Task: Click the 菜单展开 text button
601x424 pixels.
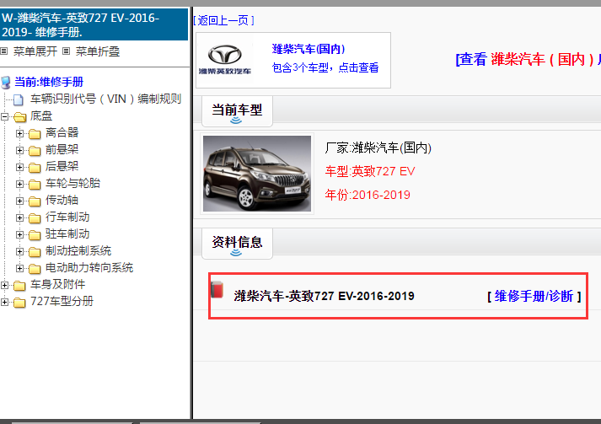Action: click(x=35, y=51)
